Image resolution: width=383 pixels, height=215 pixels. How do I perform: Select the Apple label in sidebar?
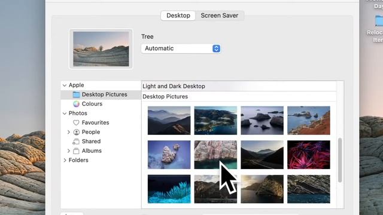[76, 85]
